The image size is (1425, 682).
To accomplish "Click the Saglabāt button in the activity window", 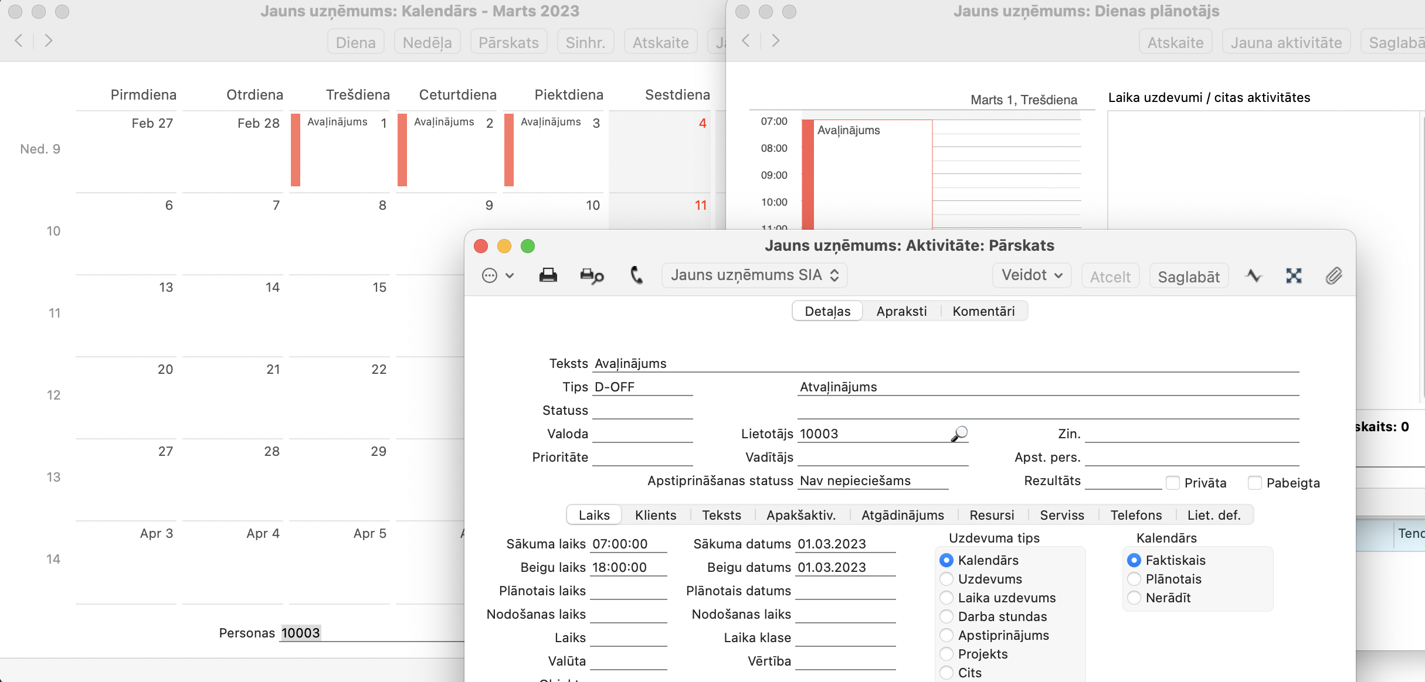I will pyautogui.click(x=1189, y=277).
